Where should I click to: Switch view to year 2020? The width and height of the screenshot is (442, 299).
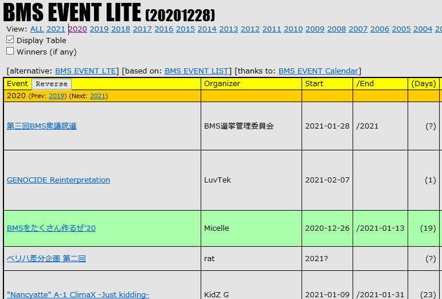coord(77,29)
